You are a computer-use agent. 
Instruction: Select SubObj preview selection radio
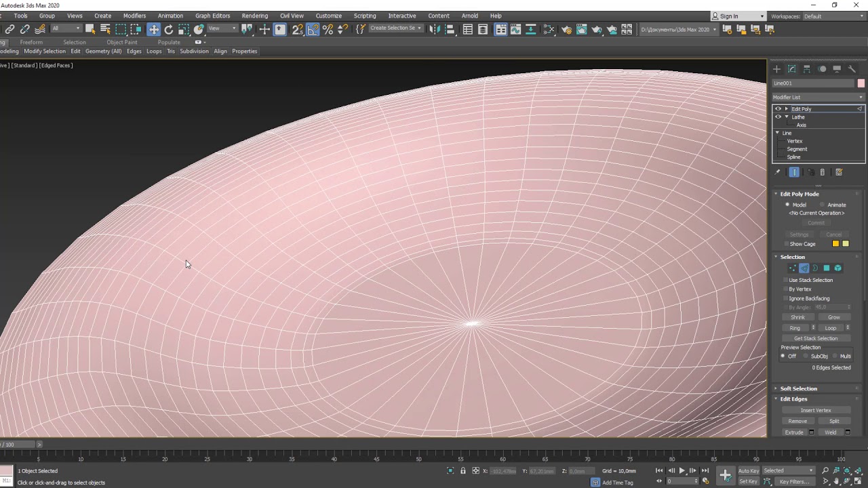coord(806,356)
